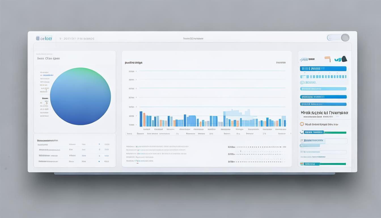Click the bar chart title above the y-axis
The image size is (381, 218).
(x=134, y=62)
